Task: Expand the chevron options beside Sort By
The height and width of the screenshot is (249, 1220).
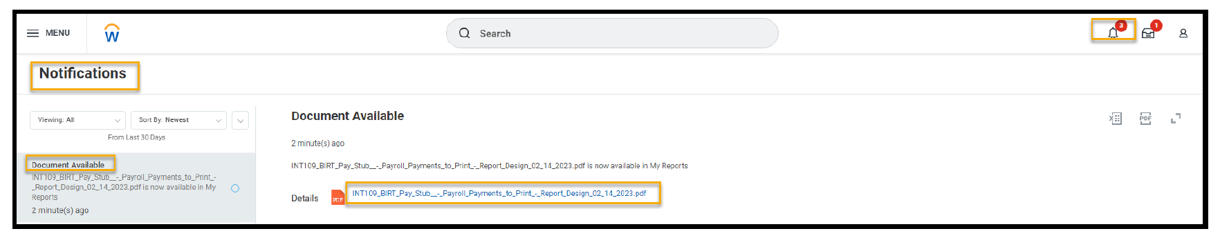Action: [x=240, y=120]
